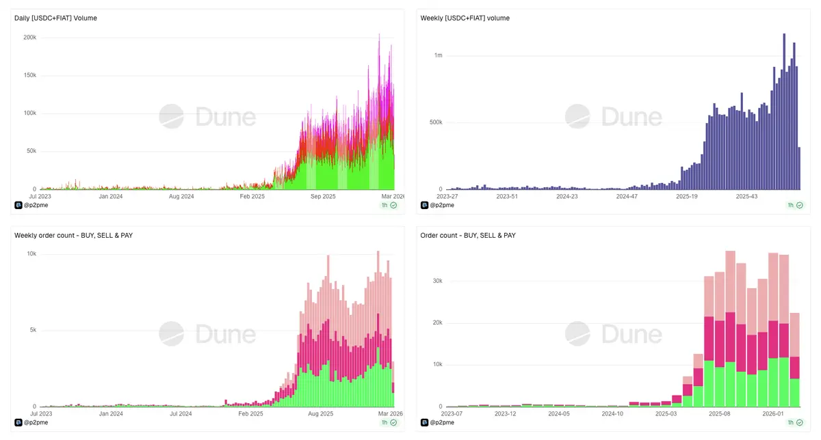
Task: Click the 30k y-axis label in Order count chart
Action: click(x=436, y=281)
